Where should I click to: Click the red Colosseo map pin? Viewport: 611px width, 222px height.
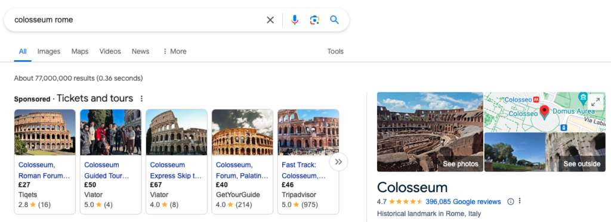545,112
